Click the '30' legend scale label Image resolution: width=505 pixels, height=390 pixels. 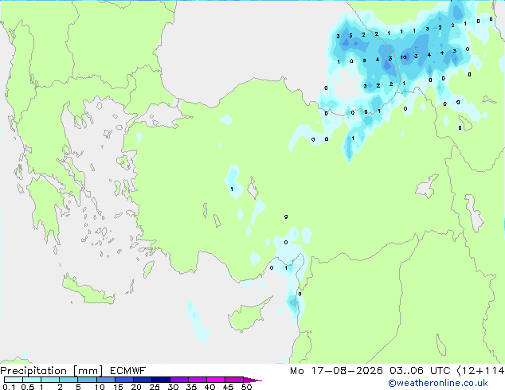(173, 387)
